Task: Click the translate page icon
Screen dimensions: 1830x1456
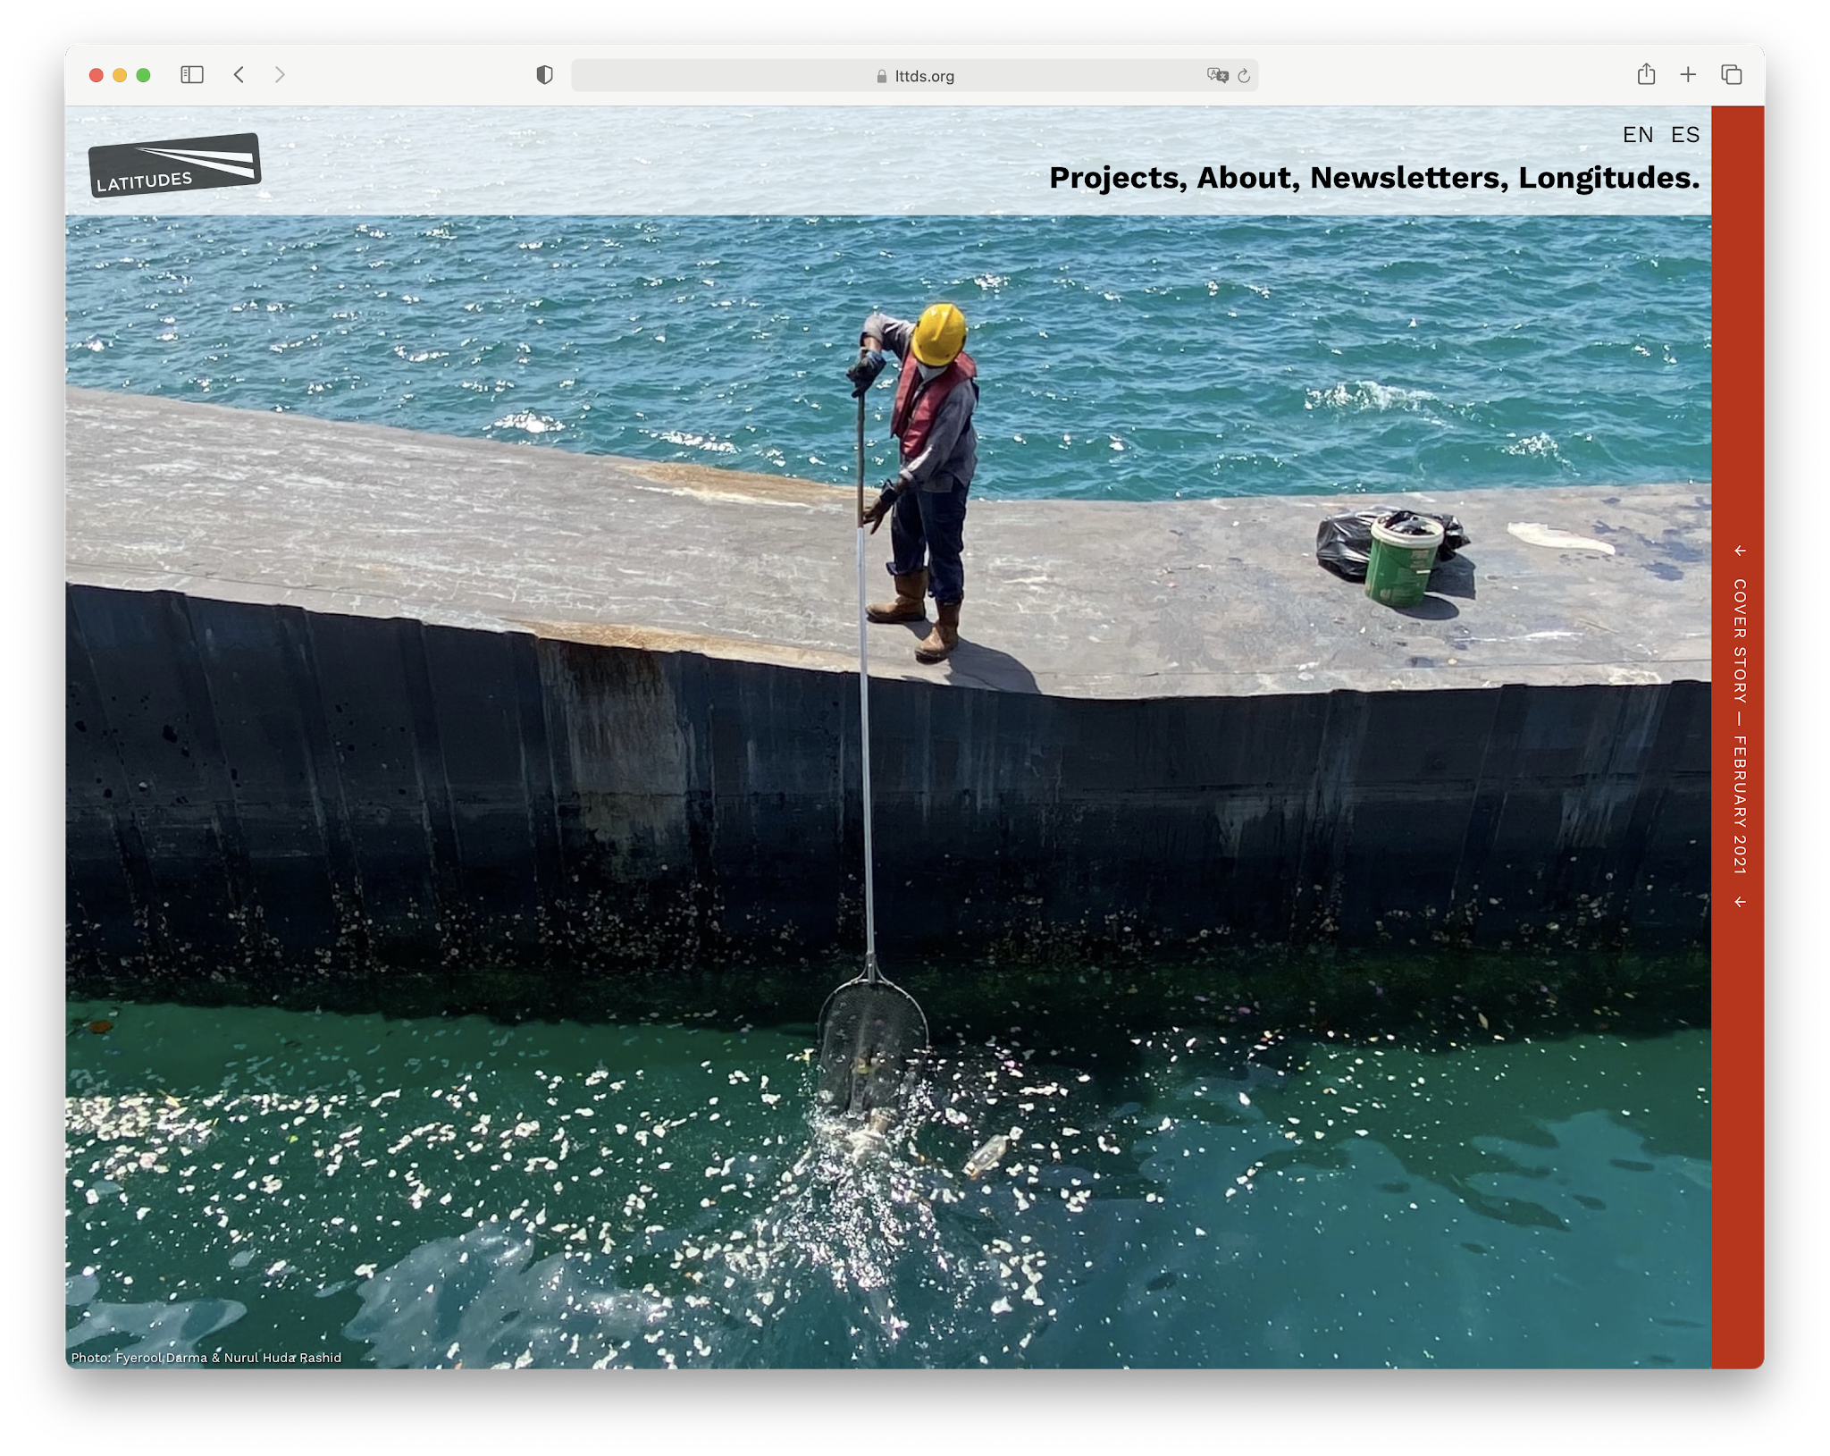Action: 1217,76
